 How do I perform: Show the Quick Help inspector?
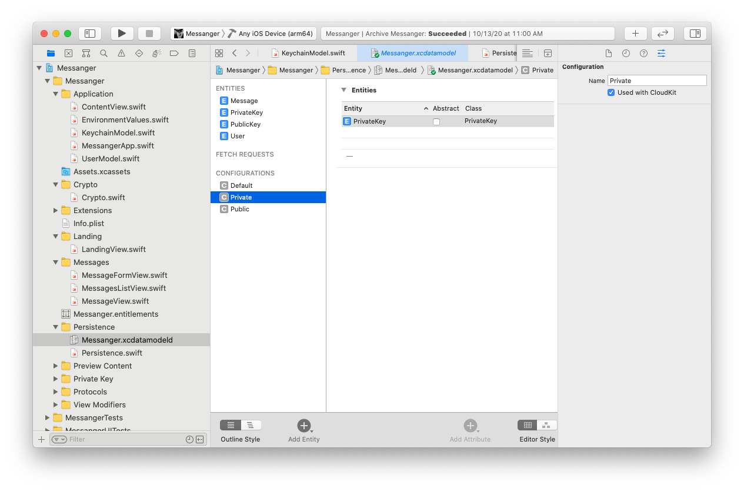pos(644,53)
